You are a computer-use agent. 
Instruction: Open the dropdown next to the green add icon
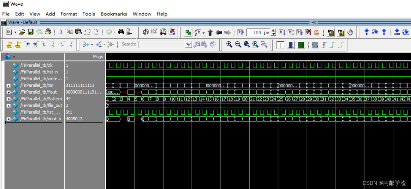coord(115,32)
